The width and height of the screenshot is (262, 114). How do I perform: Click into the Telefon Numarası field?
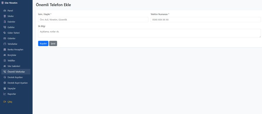tap(205, 20)
